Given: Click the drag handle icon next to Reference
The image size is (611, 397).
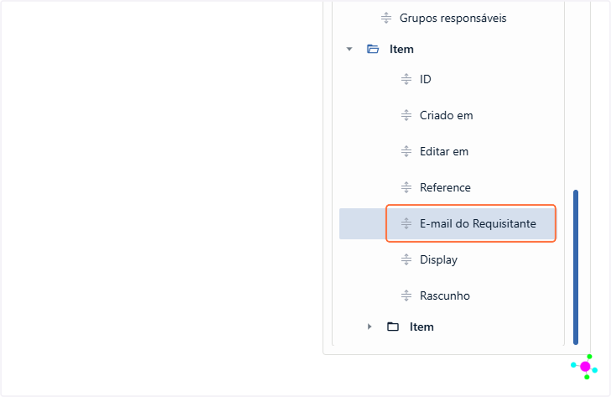Looking at the screenshot, I should pos(406,188).
